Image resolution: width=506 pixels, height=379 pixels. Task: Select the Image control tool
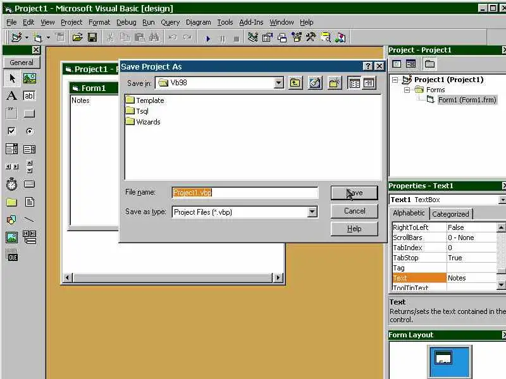coord(12,238)
